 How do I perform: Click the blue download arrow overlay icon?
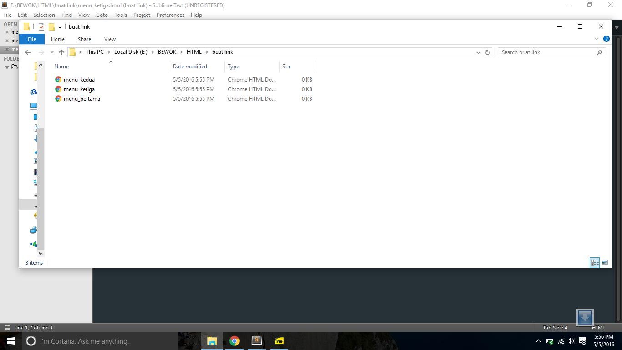pyautogui.click(x=585, y=318)
